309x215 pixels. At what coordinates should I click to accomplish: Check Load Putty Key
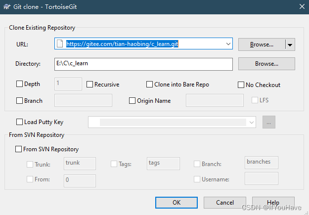19,122
